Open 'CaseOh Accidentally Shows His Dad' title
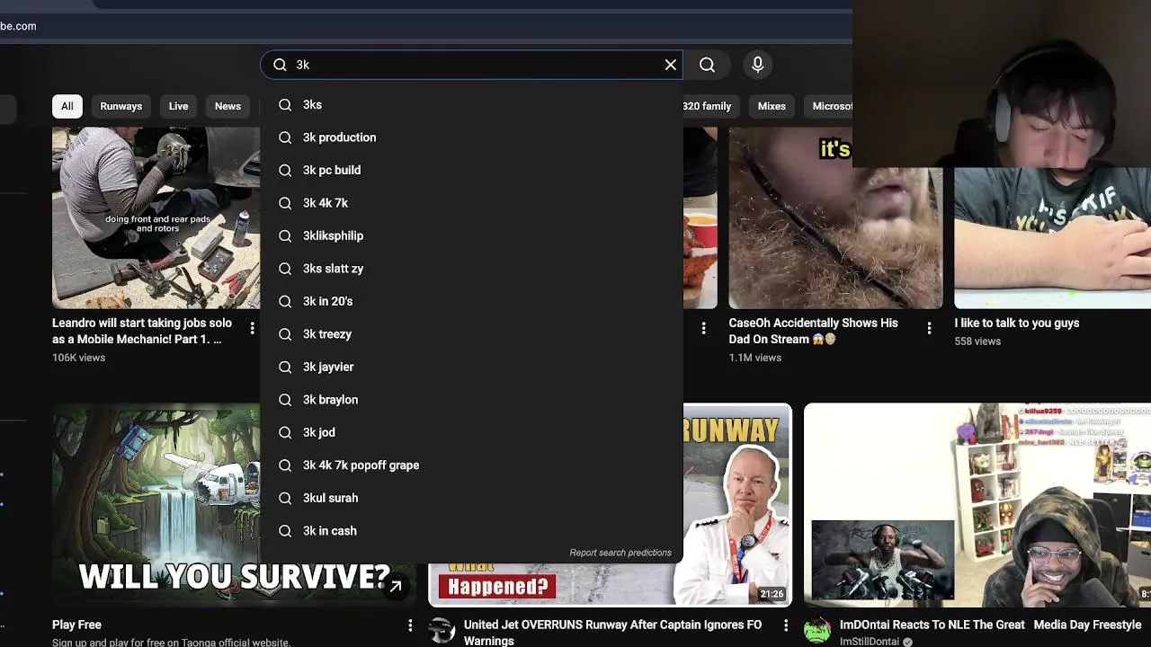1151x647 pixels. [x=813, y=331]
